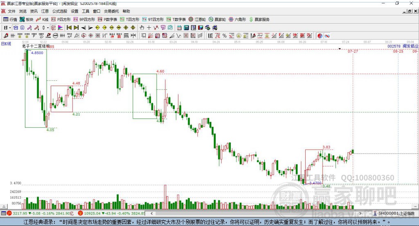Open the 浏览 menu

click(23, 11)
